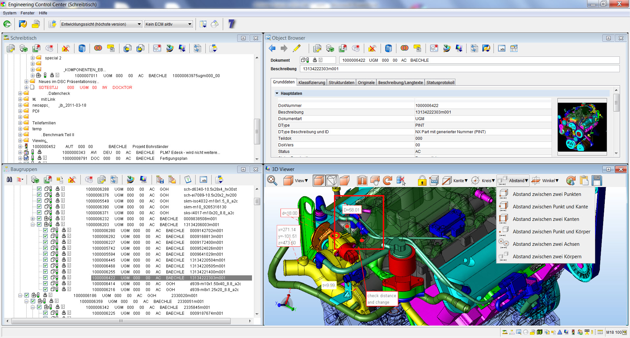Switch to the Strukturdaten tab
630x338 pixels.
coord(341,82)
